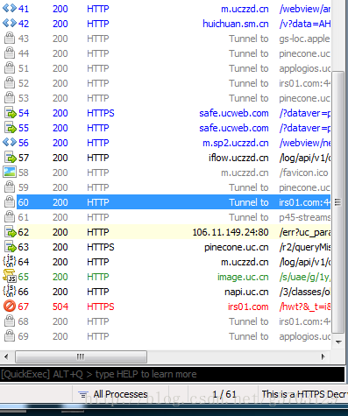This screenshot has height=416, width=348.
Task: Select host napi.uc.cn in session 66
Action: point(246,292)
